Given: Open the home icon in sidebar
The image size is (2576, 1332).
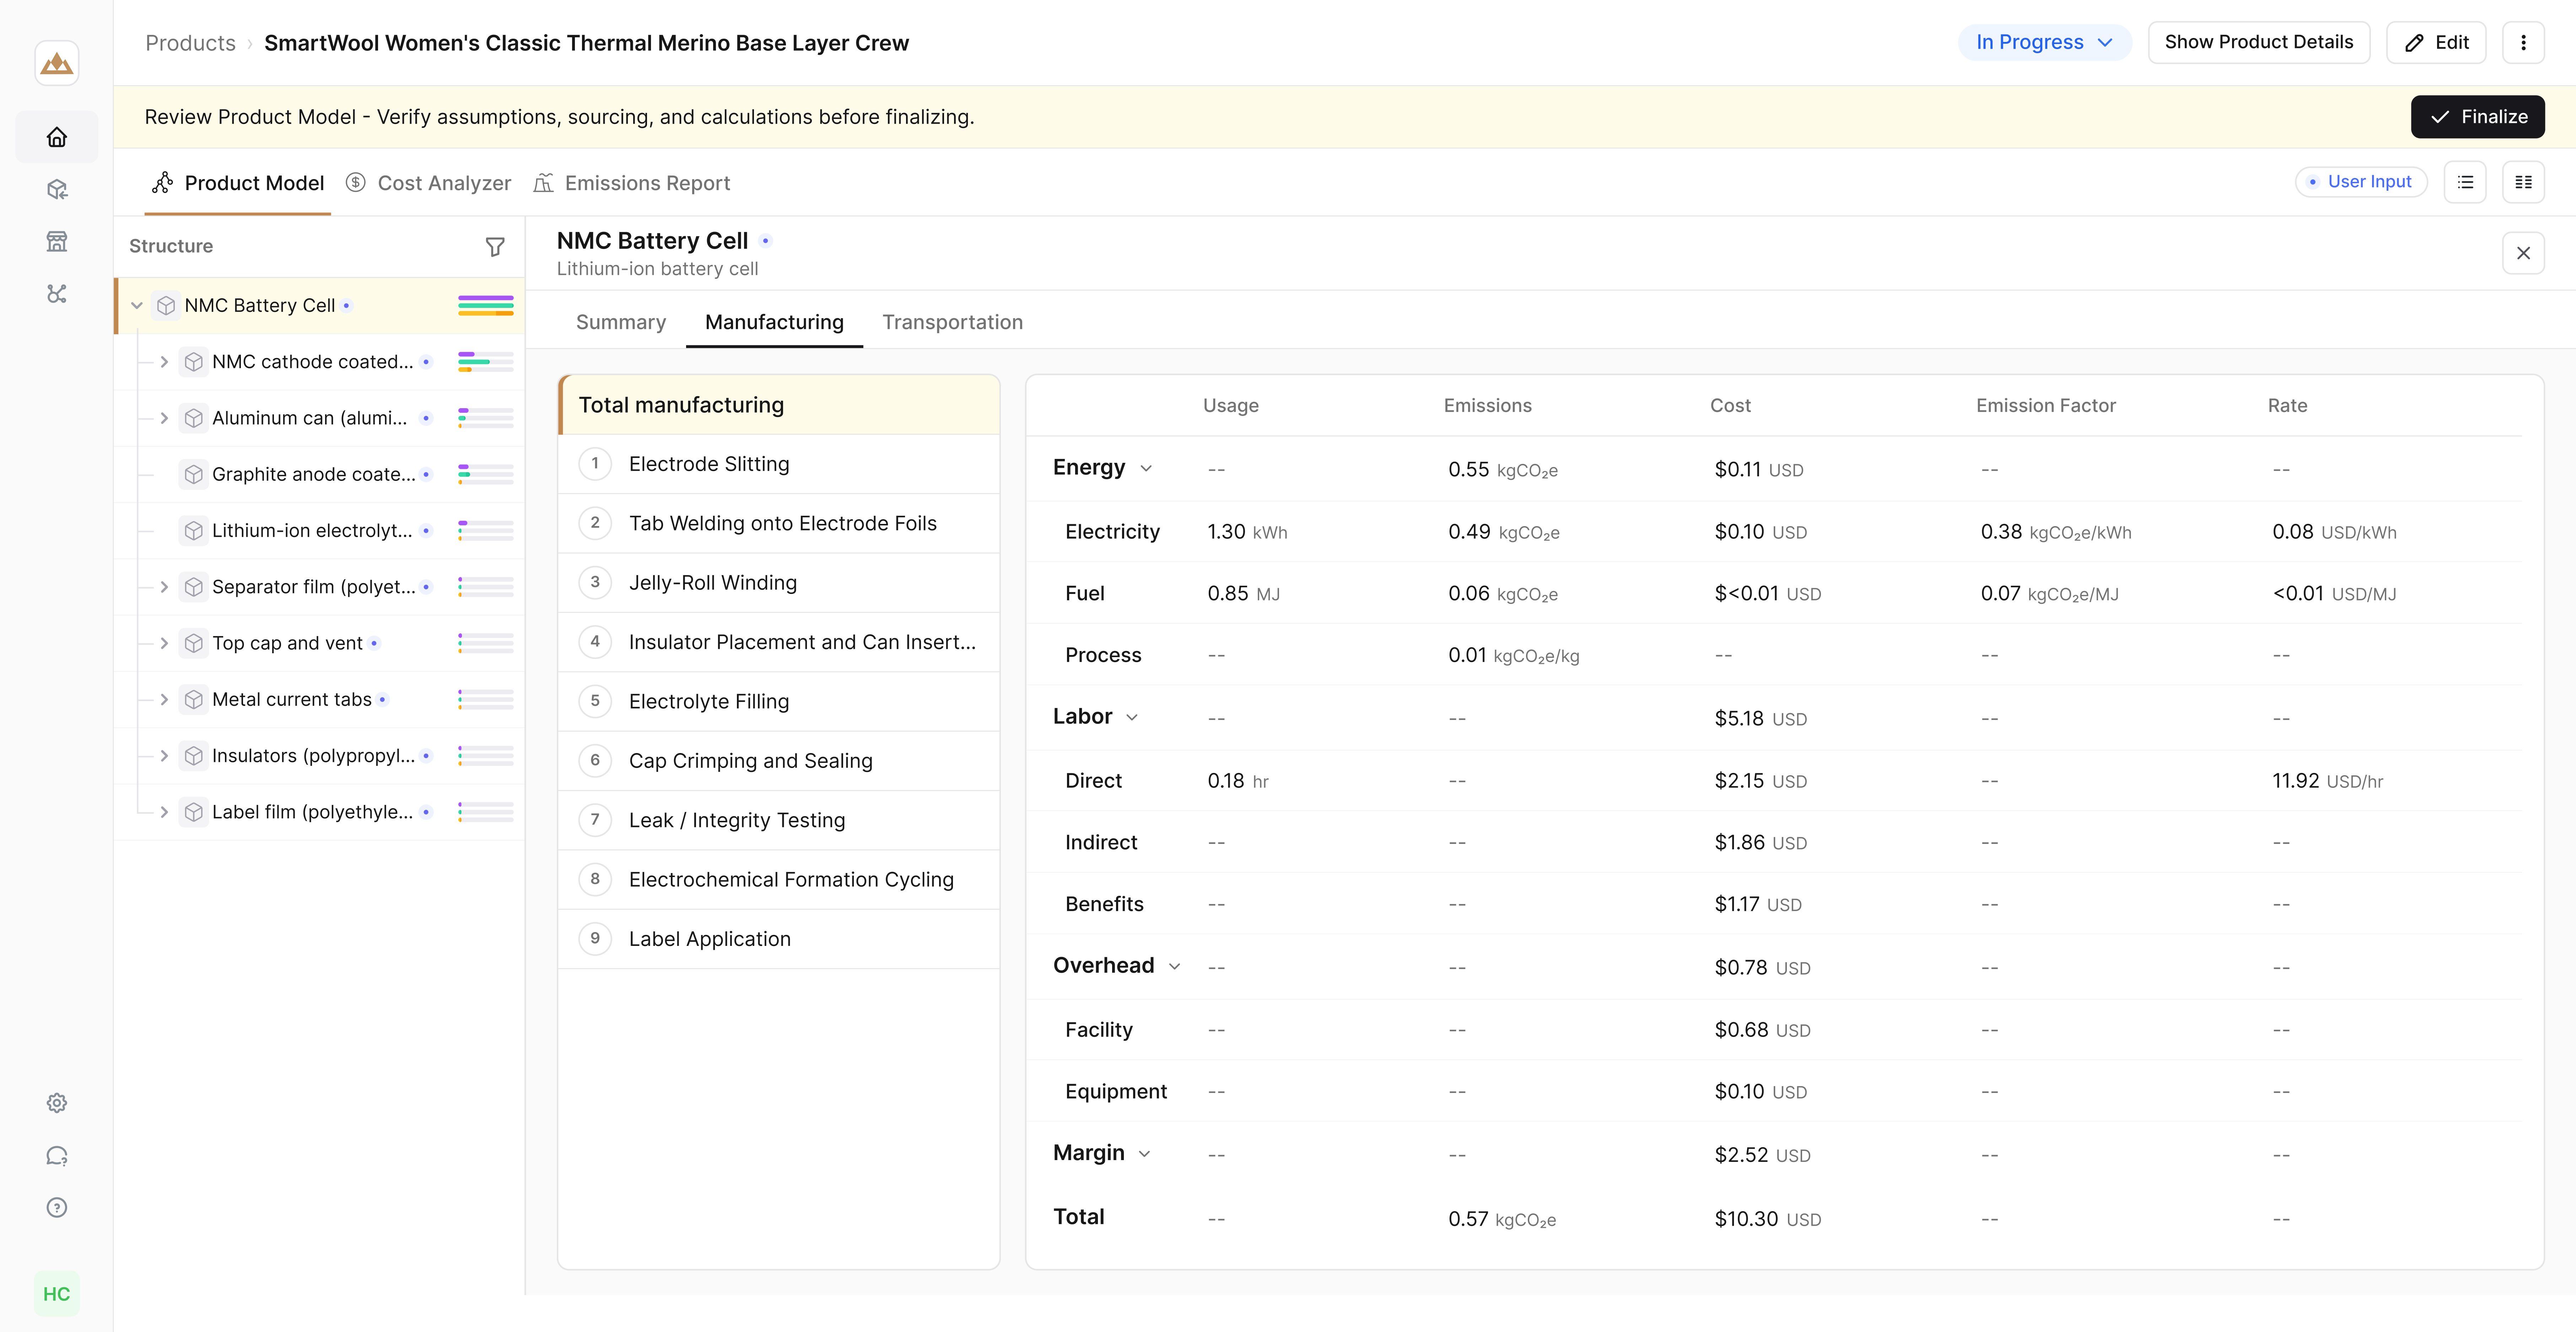Looking at the screenshot, I should pos(57,137).
